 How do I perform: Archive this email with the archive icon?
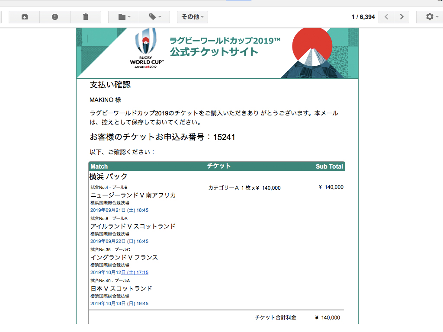[x=24, y=17]
